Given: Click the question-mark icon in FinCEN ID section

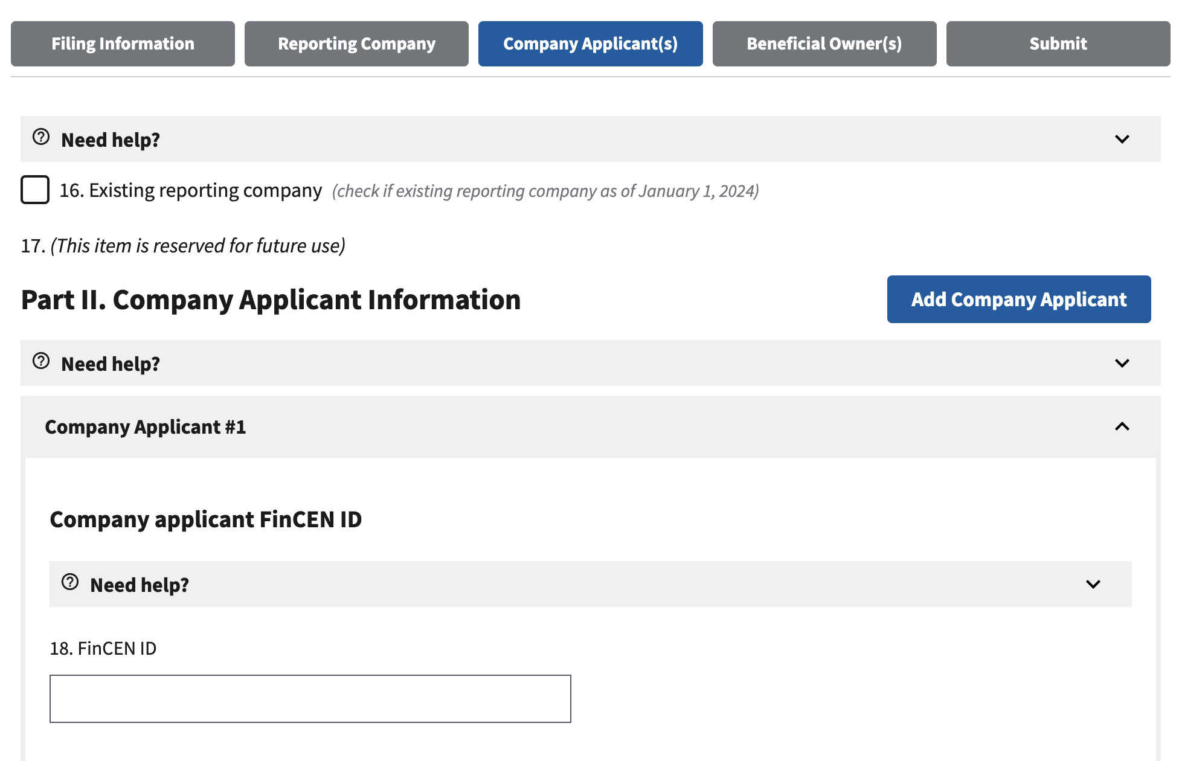Looking at the screenshot, I should 70,582.
